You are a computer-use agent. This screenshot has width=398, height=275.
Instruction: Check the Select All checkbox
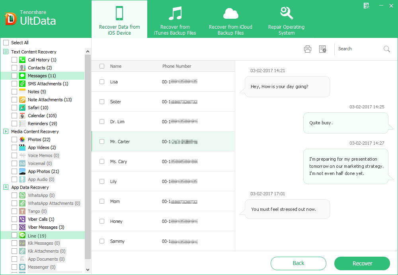pyautogui.click(x=6, y=42)
